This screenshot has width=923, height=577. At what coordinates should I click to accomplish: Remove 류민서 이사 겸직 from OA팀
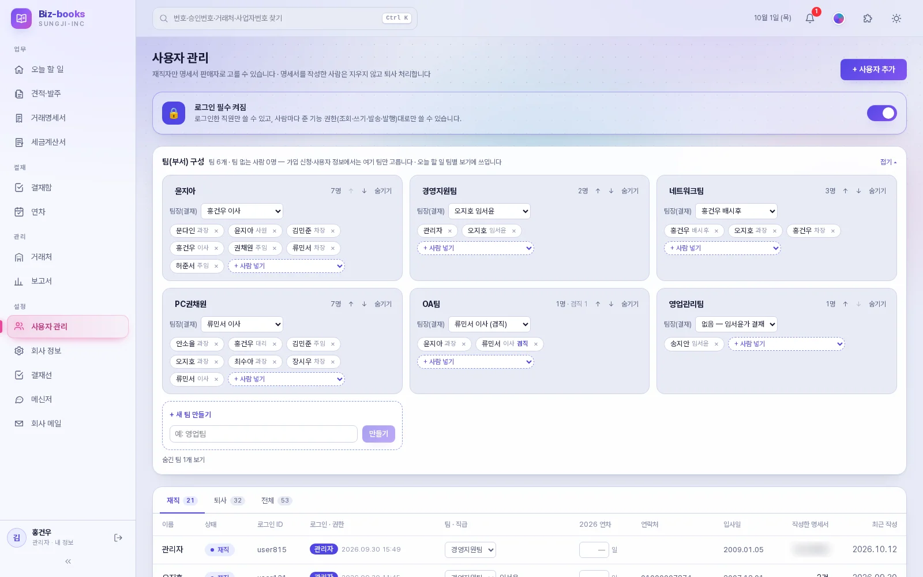coord(536,344)
